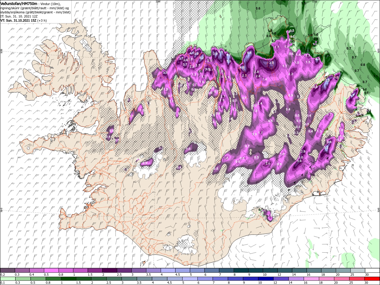Viewport: 380px width, 285px height.
Task: Pick the bright red 30+ rain legend swatch
Action: click(x=372, y=279)
